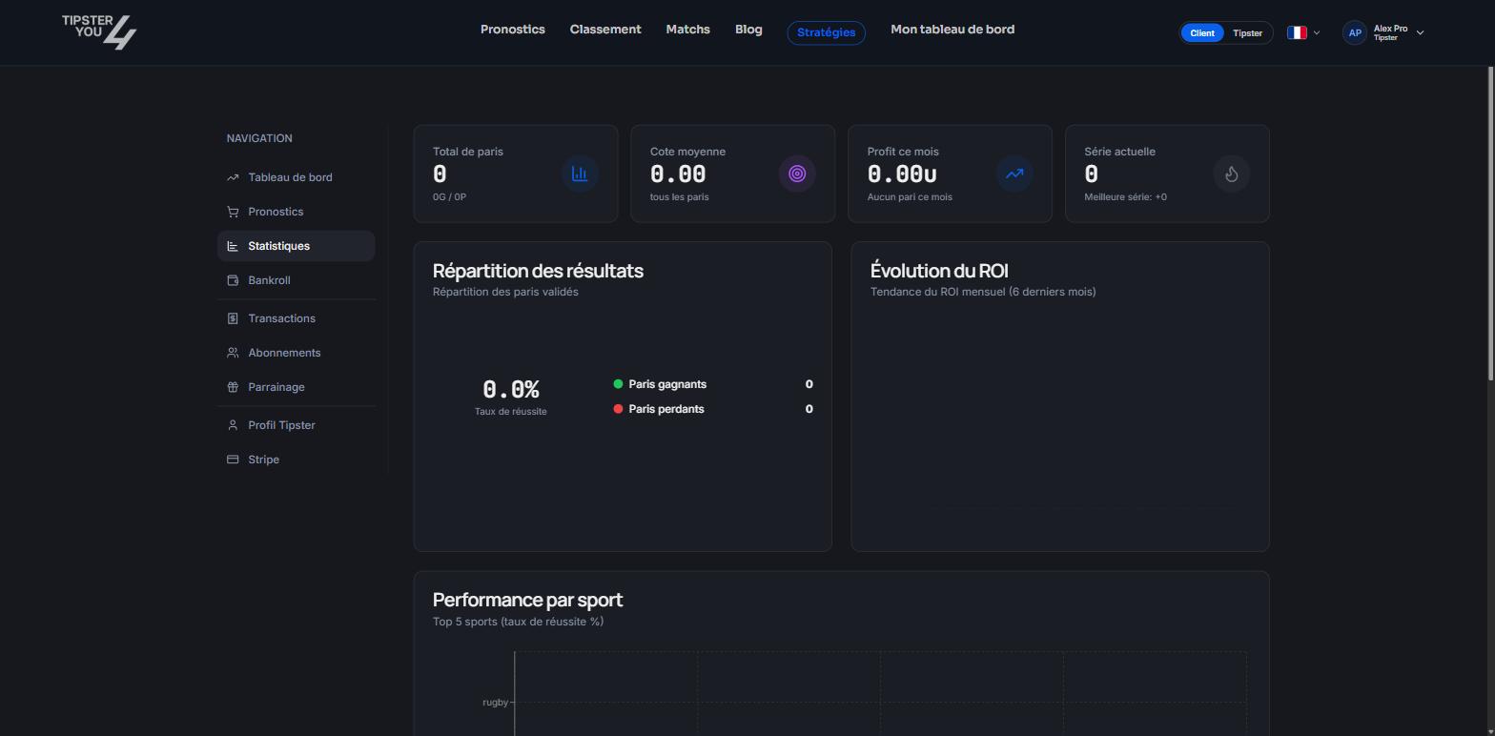Viewport: 1495px width, 736px height.
Task: Click the Abonnements users icon
Action: [233, 353]
